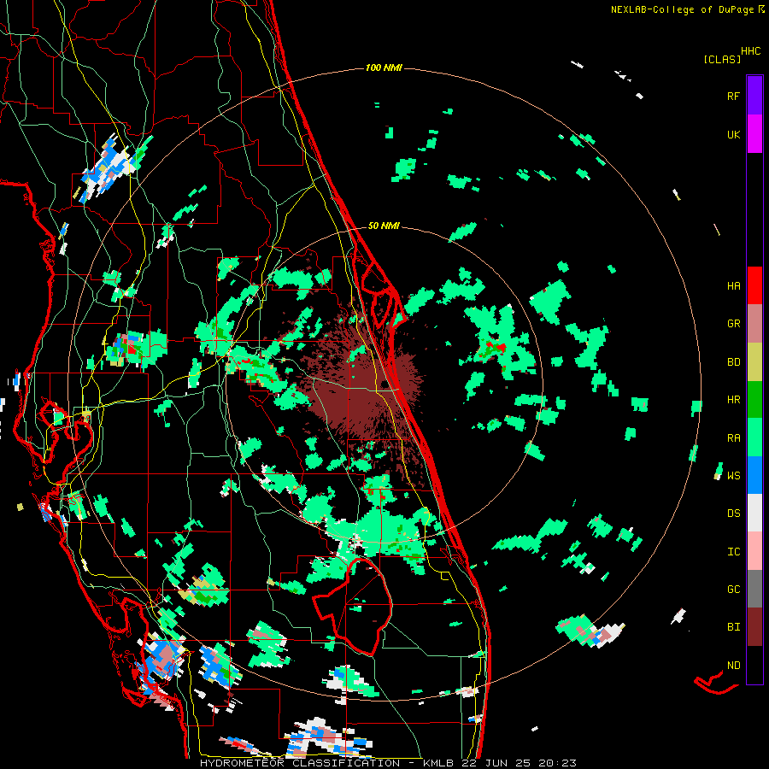This screenshot has width=769, height=769.
Task: Click the brown BI biological swatch
Action: click(754, 627)
